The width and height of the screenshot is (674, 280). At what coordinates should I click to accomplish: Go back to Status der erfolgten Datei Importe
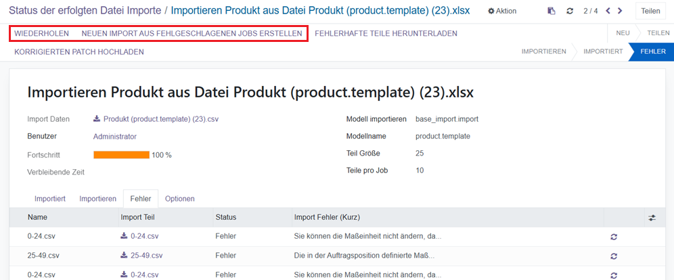click(85, 11)
